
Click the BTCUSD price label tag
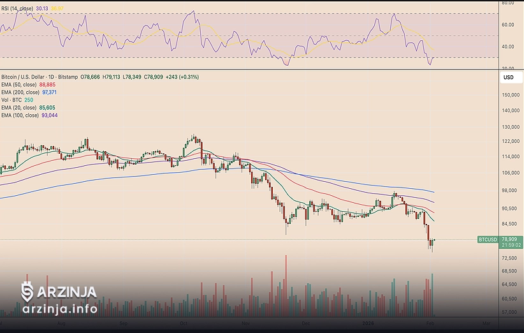tap(486, 240)
